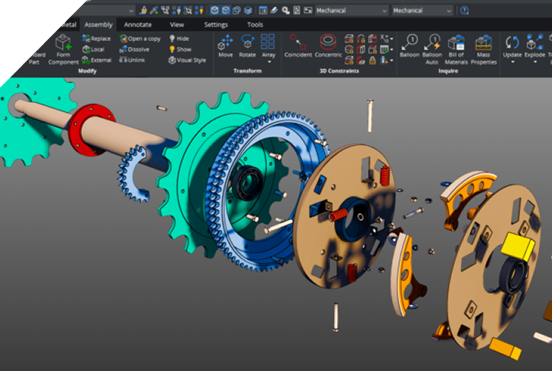Switch to the Annotate ribbon tab
The image size is (552, 371).
[x=138, y=25]
